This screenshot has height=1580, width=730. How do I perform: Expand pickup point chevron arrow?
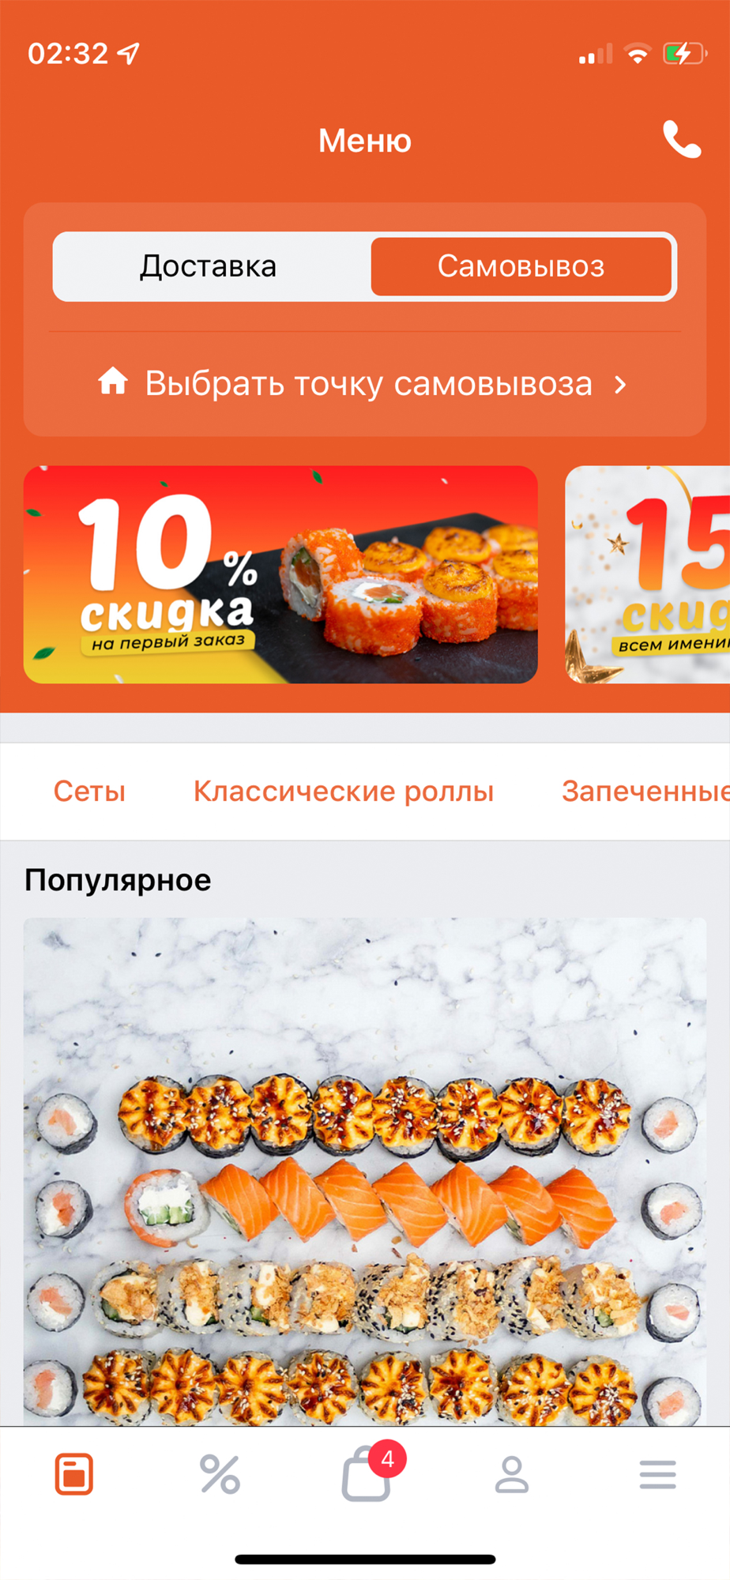621,384
